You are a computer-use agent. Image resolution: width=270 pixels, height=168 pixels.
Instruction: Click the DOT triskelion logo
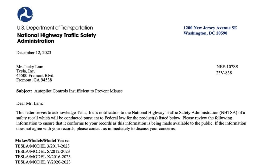click(x=25, y=14)
